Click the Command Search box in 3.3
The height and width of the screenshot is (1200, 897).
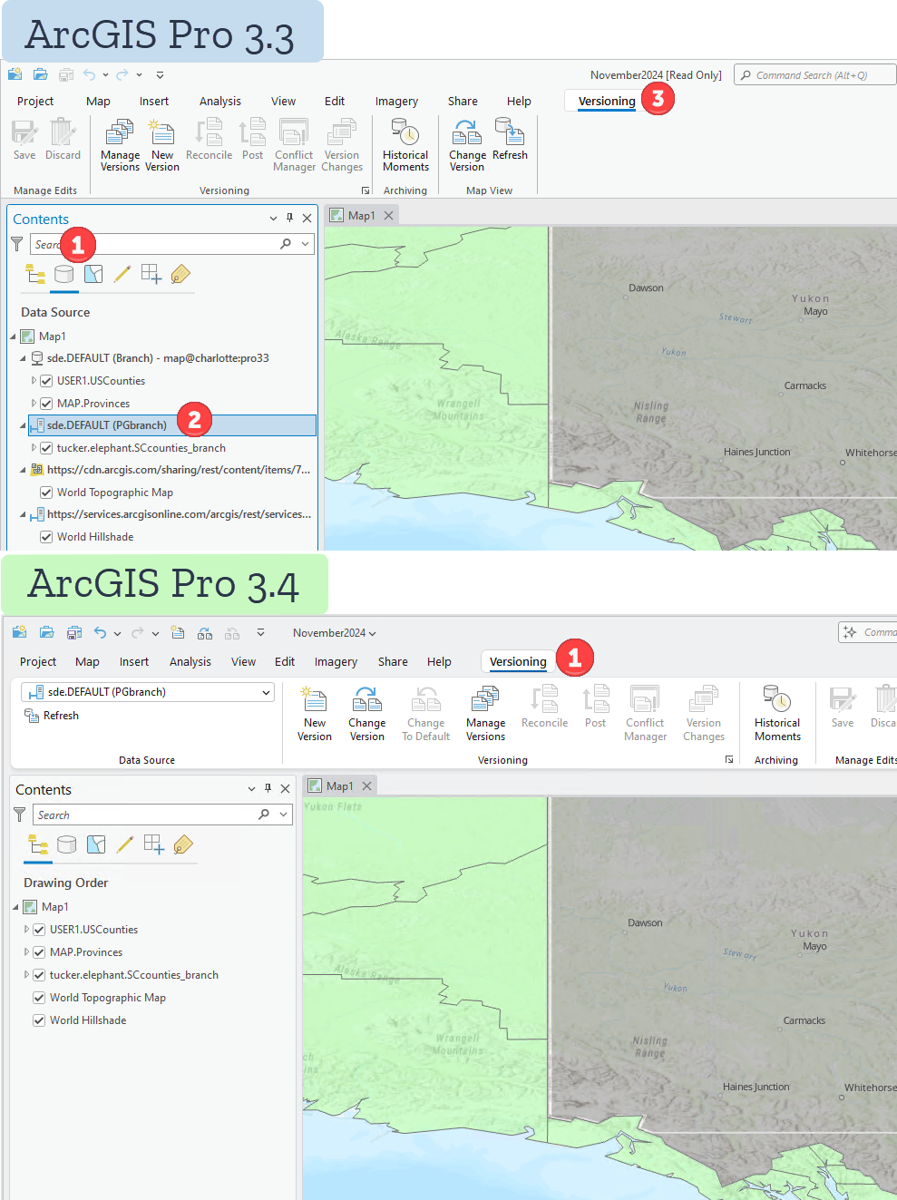814,75
